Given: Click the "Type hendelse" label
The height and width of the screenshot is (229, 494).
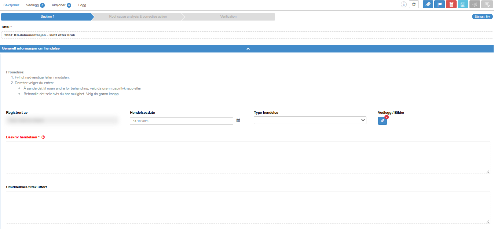Looking at the screenshot, I should click(266, 112).
